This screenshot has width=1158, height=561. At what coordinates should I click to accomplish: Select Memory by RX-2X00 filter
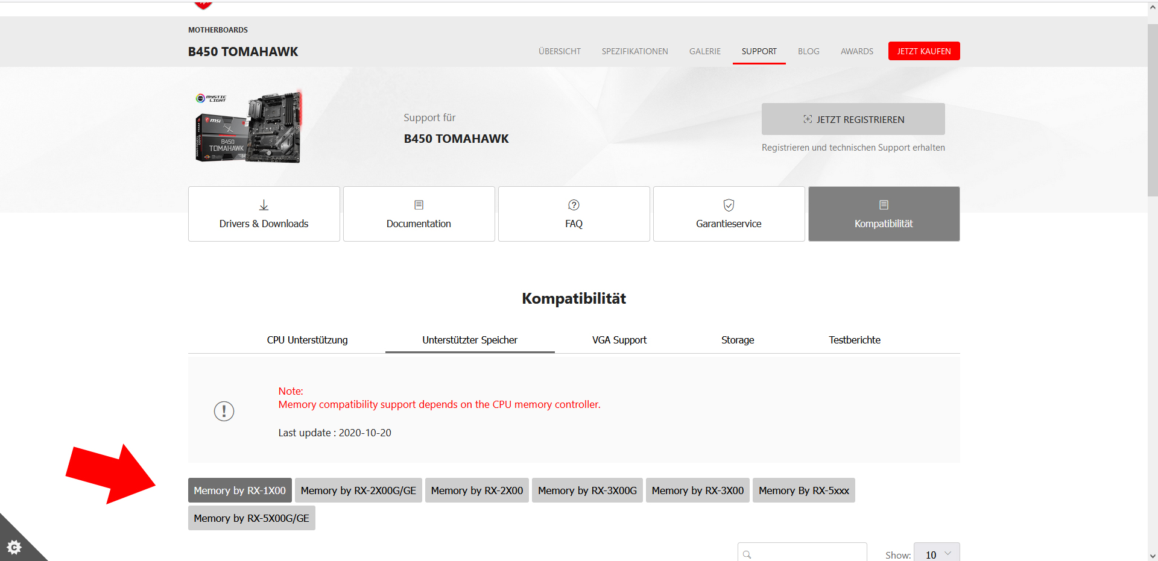tap(477, 490)
